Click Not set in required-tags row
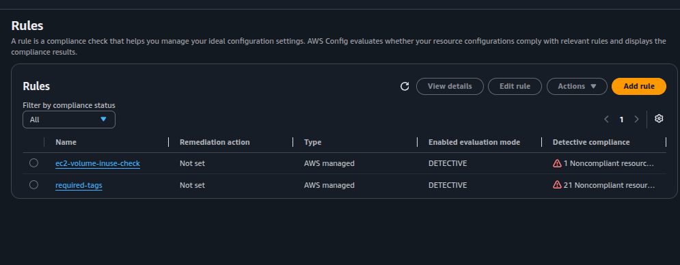 point(192,185)
